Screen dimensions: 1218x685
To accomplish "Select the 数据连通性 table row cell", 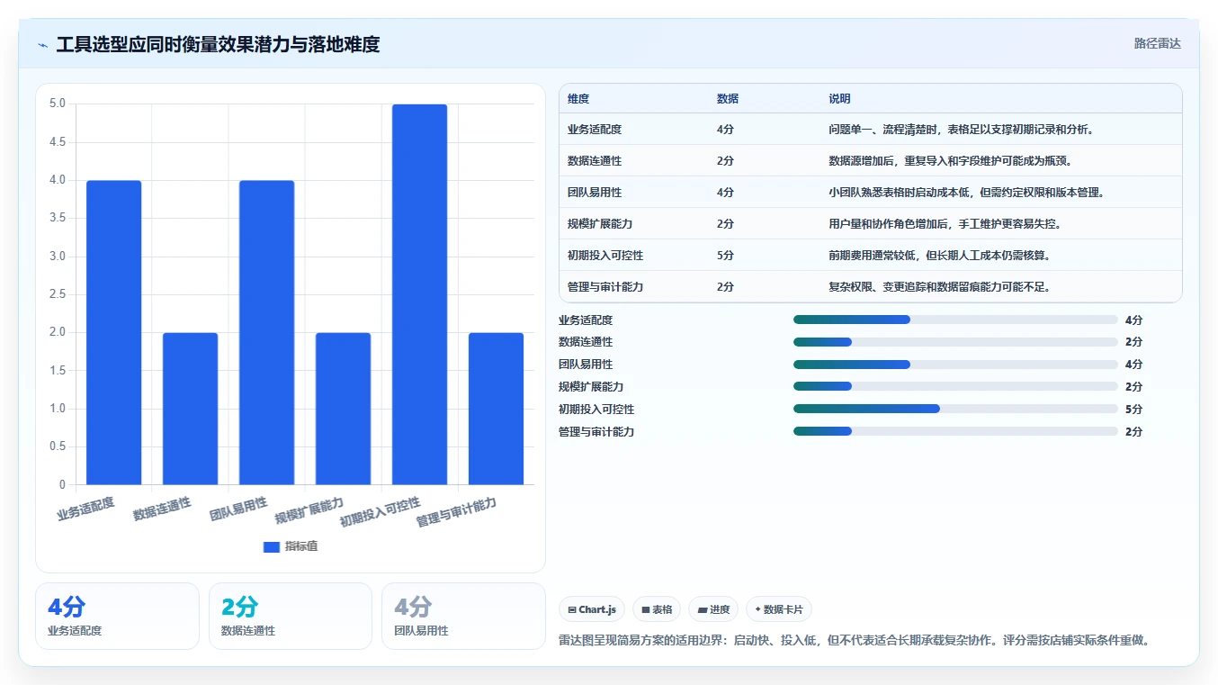I will [x=595, y=161].
